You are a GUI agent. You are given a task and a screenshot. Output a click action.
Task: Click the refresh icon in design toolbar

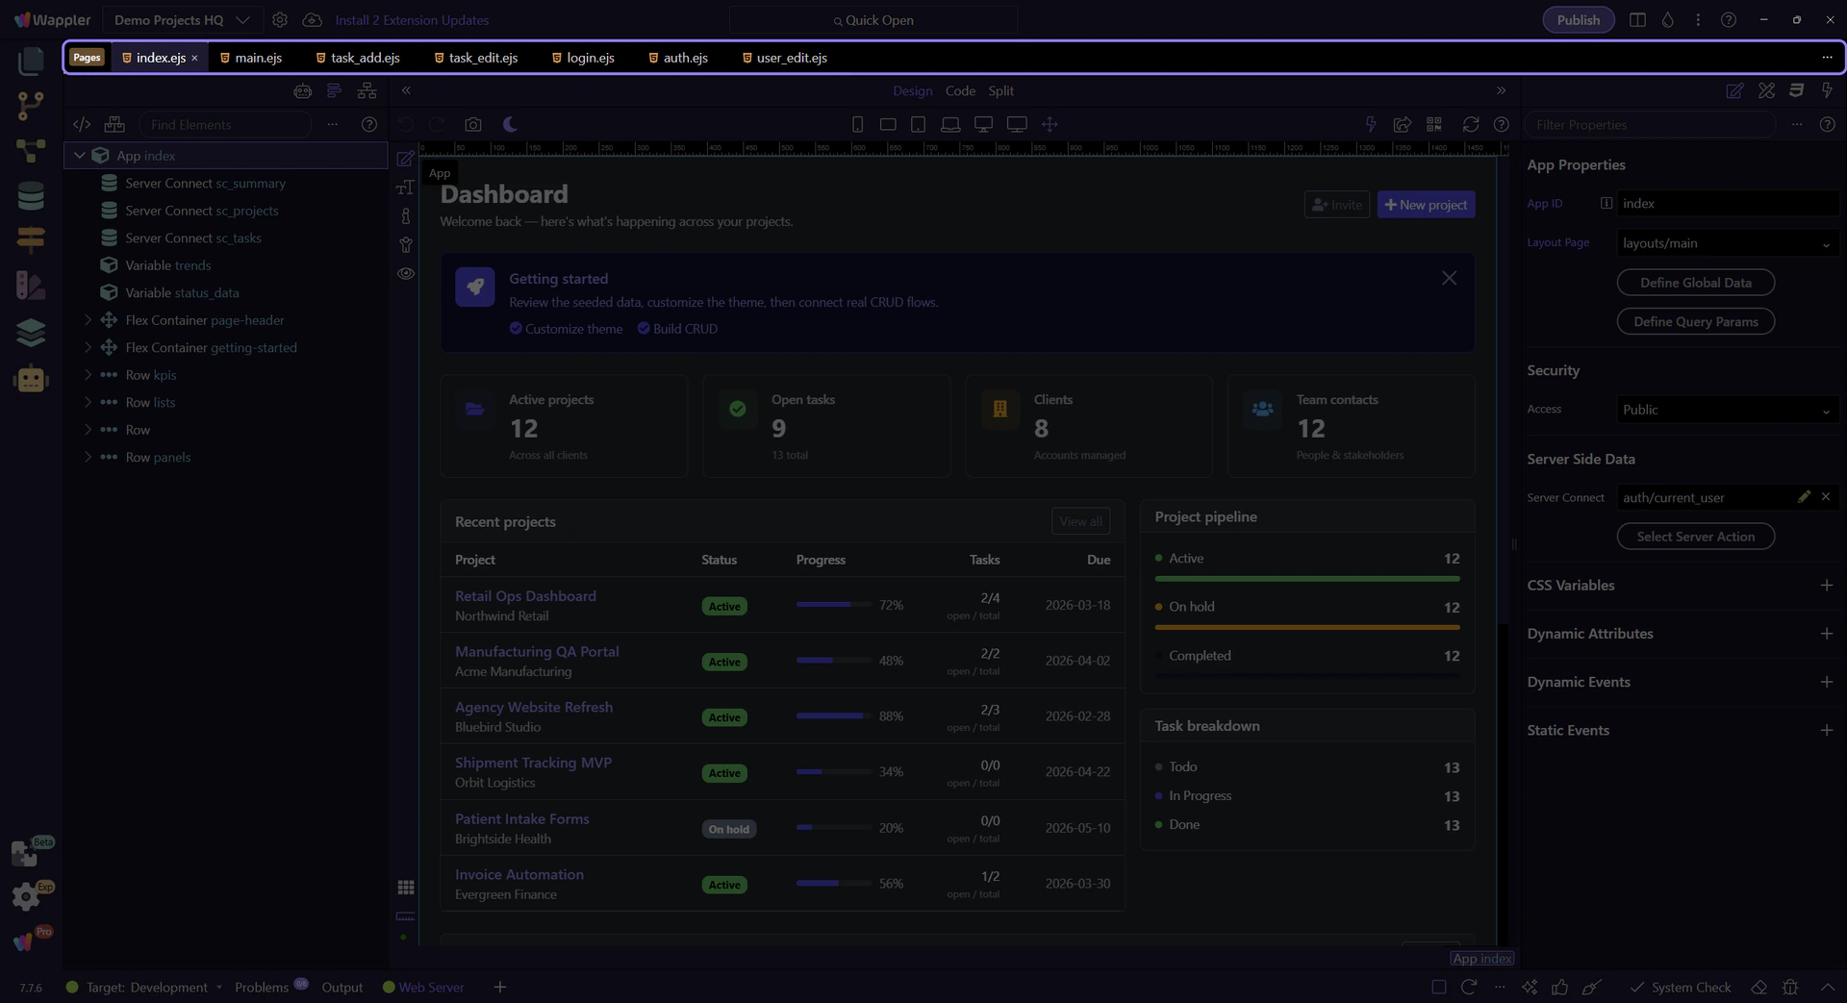tap(1470, 124)
